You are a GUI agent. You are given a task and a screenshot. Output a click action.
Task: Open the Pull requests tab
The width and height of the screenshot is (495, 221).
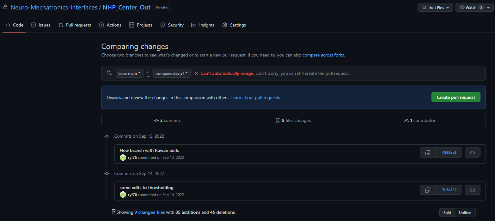point(75,25)
